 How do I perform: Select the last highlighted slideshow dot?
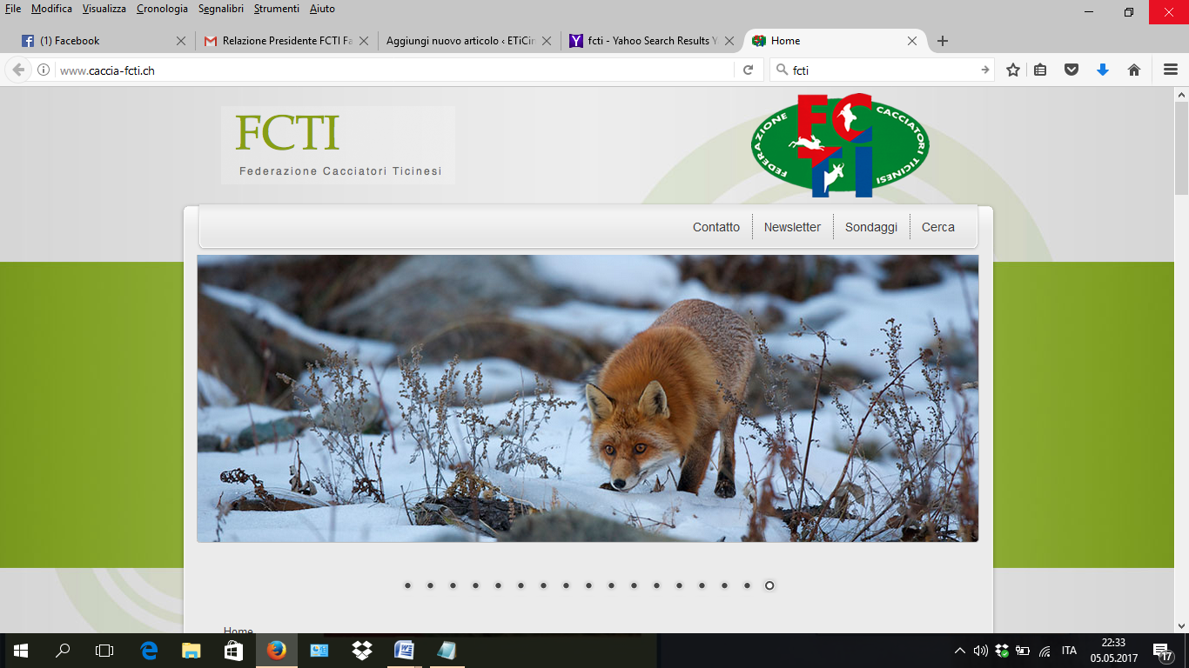(769, 585)
